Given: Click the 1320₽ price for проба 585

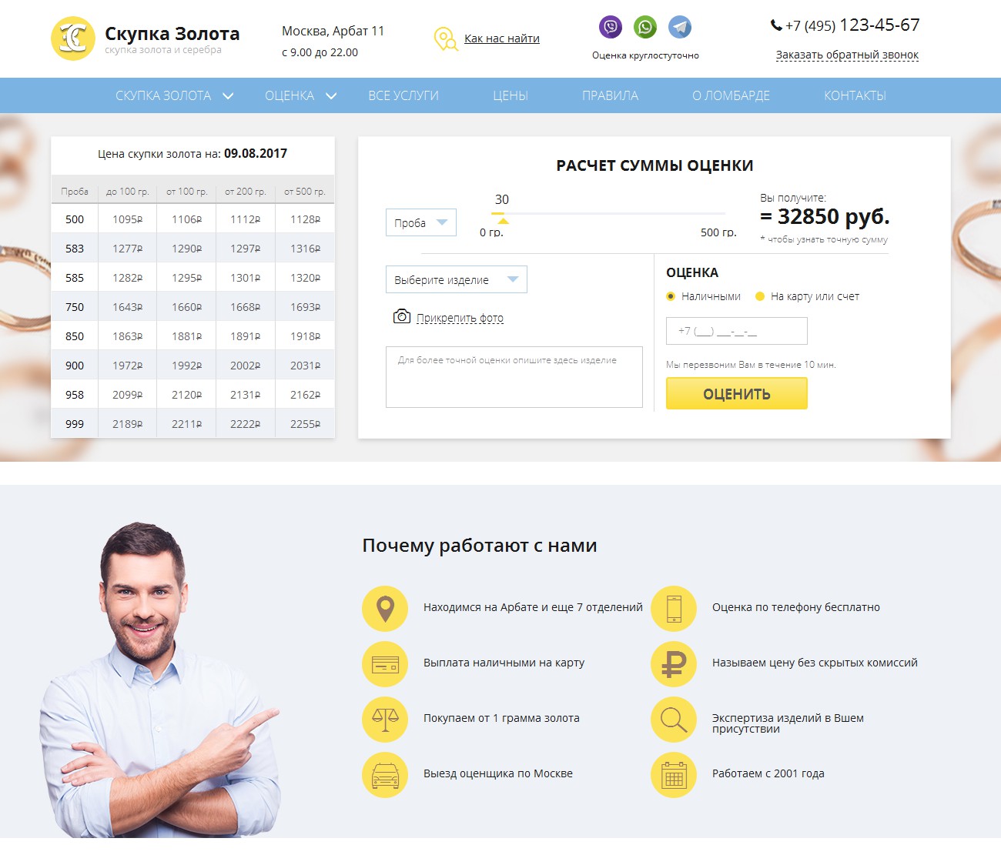Looking at the screenshot, I should (305, 278).
